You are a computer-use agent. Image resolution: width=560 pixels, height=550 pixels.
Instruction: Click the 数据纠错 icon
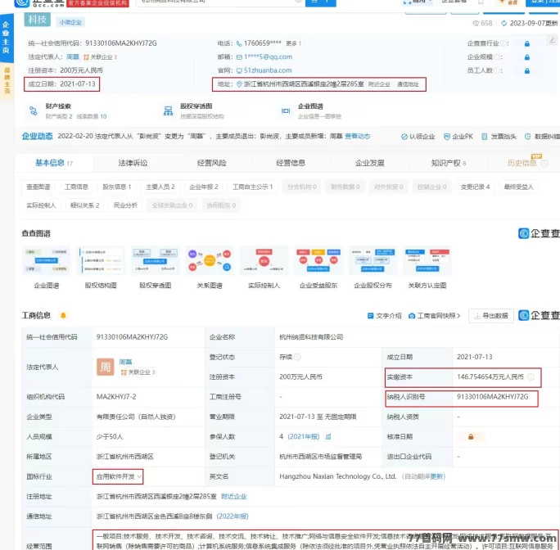[x=527, y=137]
